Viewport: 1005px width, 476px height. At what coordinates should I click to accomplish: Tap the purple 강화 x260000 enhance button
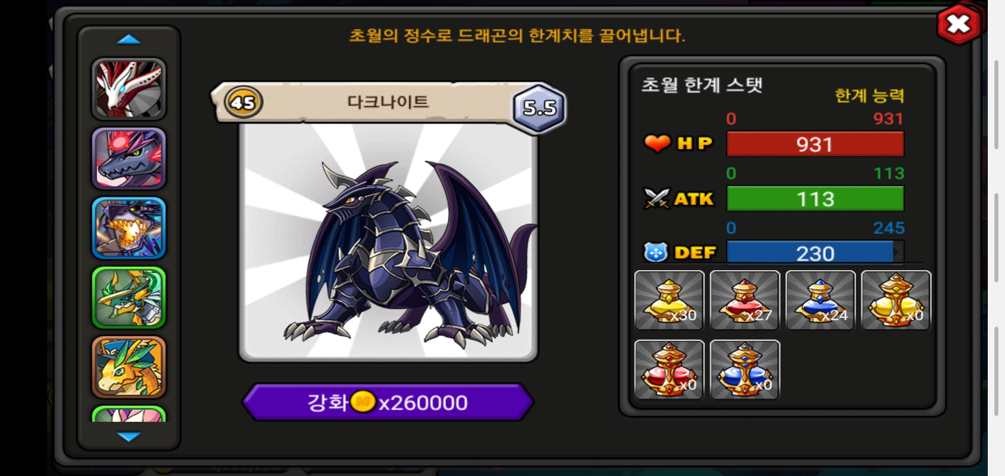(x=388, y=402)
